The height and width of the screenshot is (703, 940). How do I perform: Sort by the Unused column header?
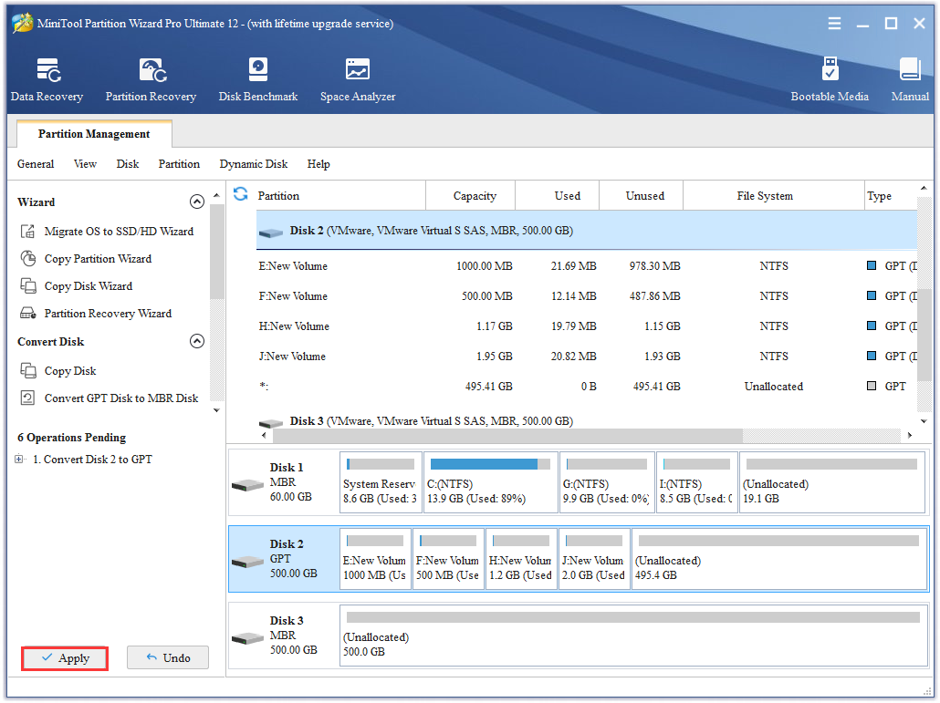click(x=642, y=196)
